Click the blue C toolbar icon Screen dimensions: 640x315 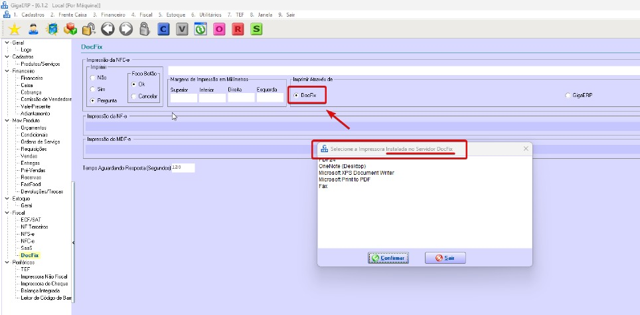(x=164, y=29)
